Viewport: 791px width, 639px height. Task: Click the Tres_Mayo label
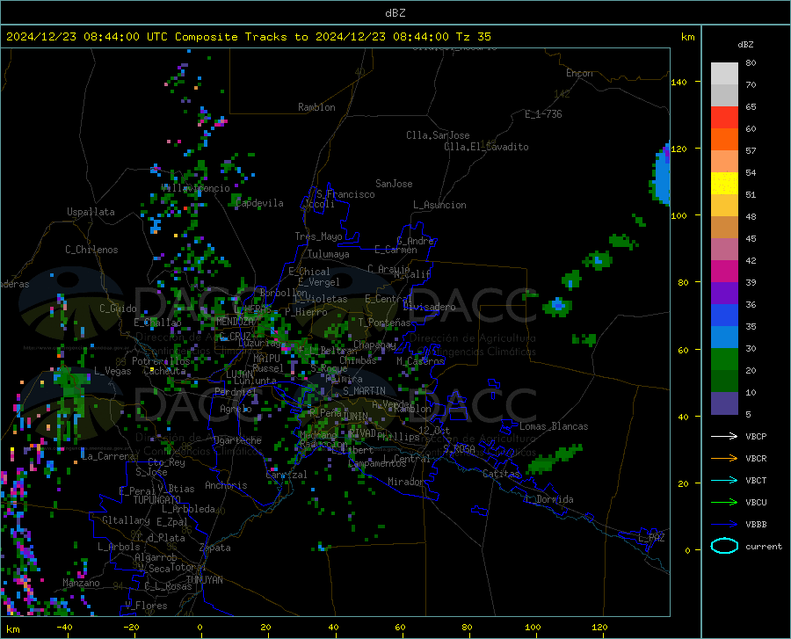coord(318,236)
